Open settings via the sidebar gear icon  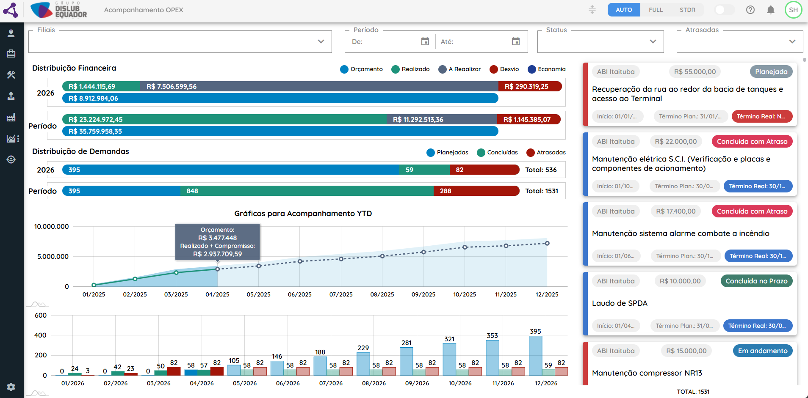[x=11, y=387]
